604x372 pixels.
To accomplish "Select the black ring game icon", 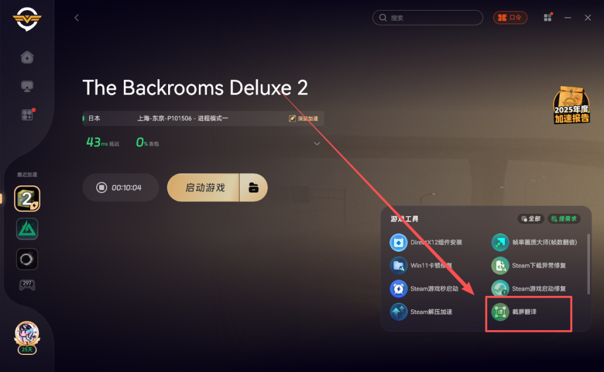I will click(x=27, y=259).
